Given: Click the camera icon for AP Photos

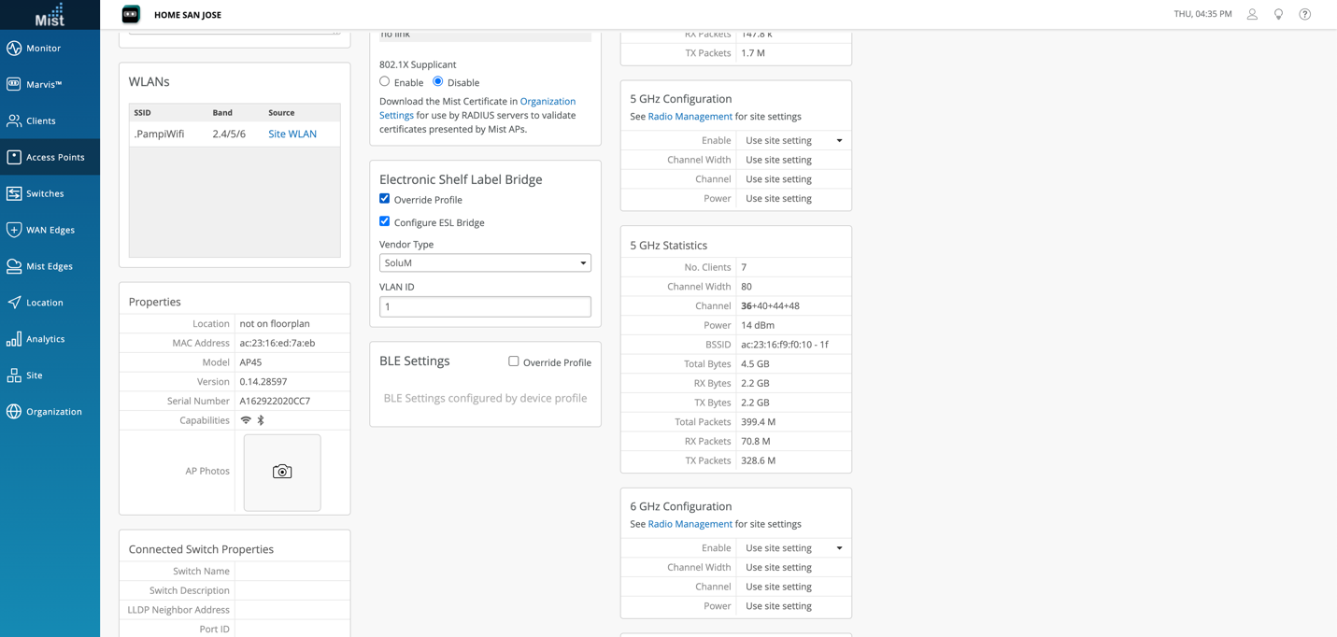Looking at the screenshot, I should point(282,472).
